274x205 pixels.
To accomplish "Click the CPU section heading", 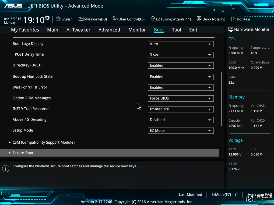I will (232, 39).
